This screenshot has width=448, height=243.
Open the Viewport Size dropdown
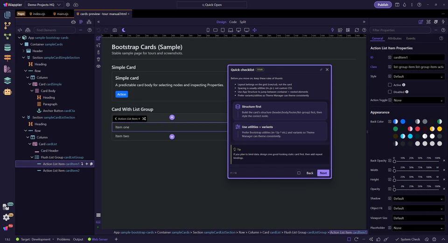tap(418, 218)
